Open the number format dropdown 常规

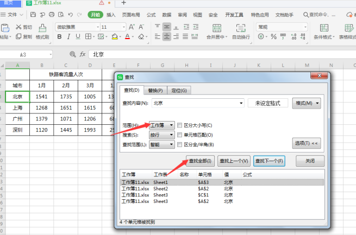click(x=305, y=27)
